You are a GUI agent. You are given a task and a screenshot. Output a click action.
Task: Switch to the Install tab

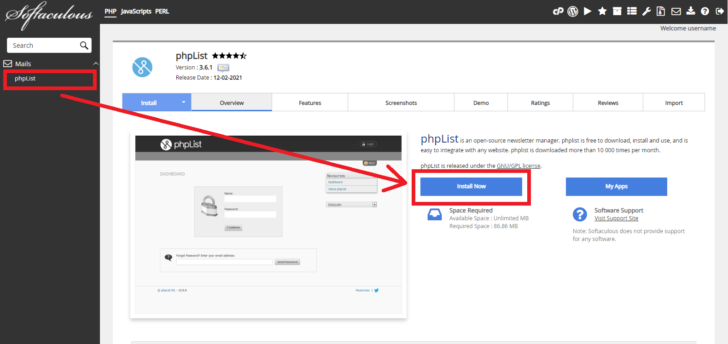point(149,103)
